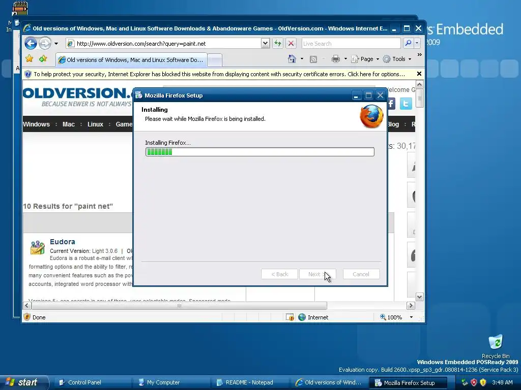Image resolution: width=521 pixels, height=390 pixels.
Task: Open the recent pages dropdown arrow
Action: click(x=56, y=44)
